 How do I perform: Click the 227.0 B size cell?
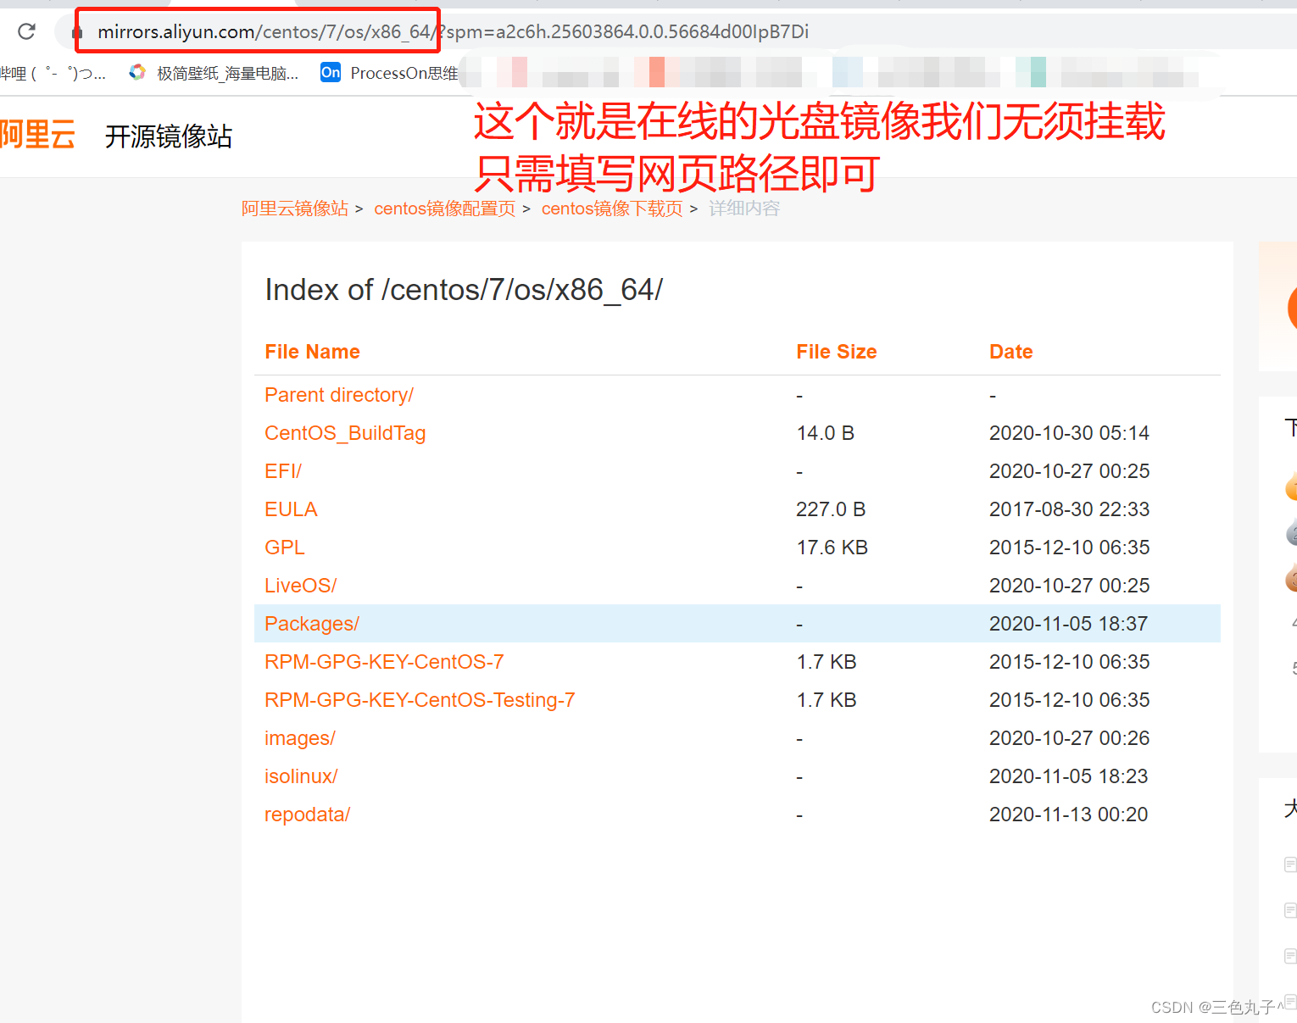coord(831,509)
